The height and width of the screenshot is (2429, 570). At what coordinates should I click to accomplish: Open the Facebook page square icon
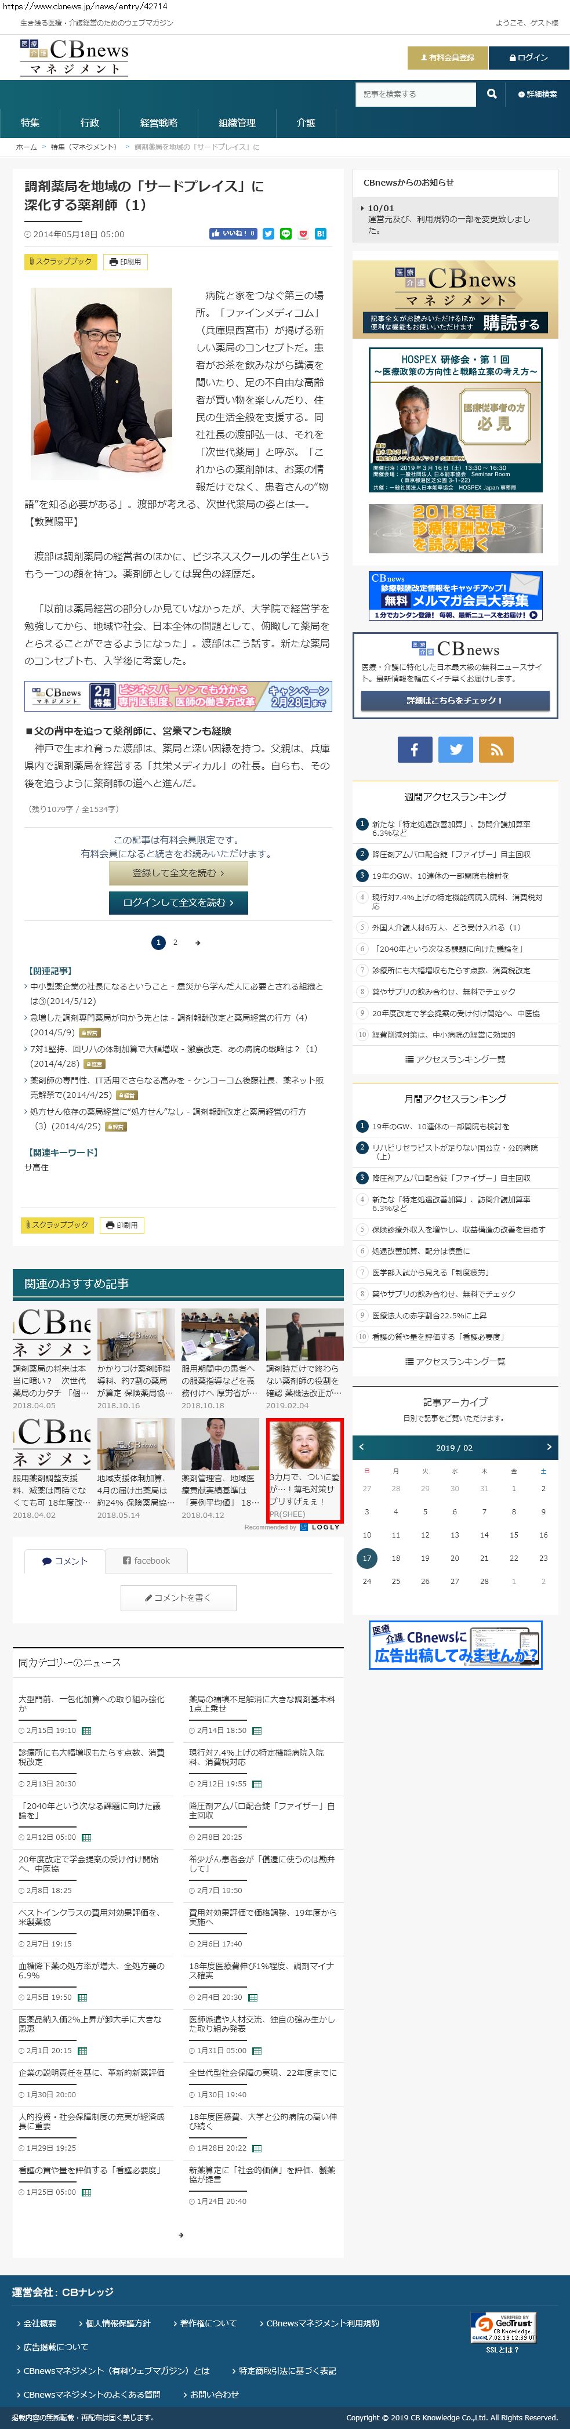(413, 749)
